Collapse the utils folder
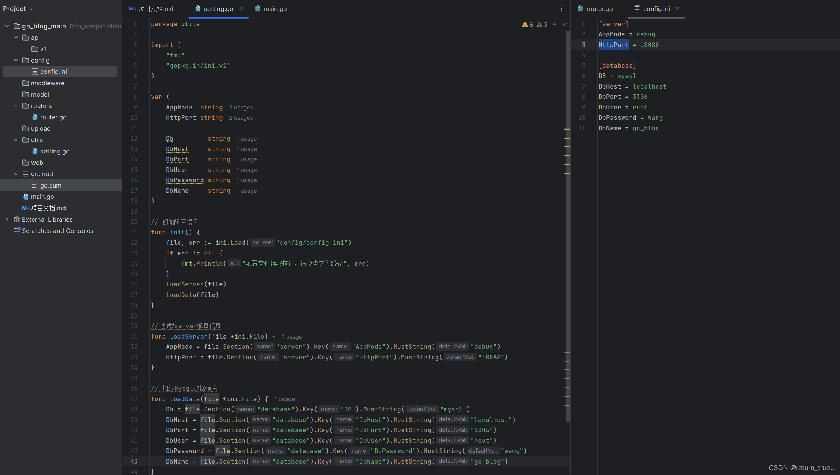This screenshot has height=475, width=840. [x=16, y=140]
